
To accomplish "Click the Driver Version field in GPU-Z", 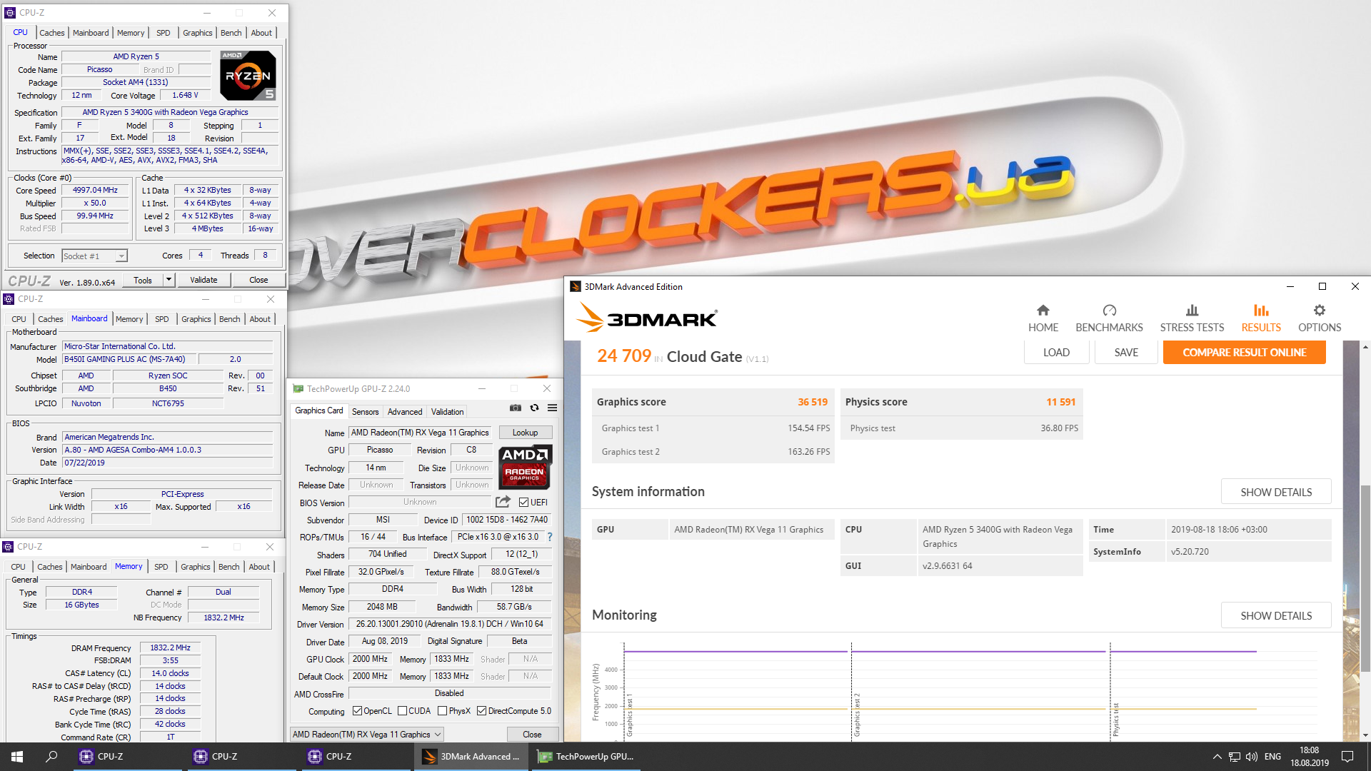I will point(450,624).
